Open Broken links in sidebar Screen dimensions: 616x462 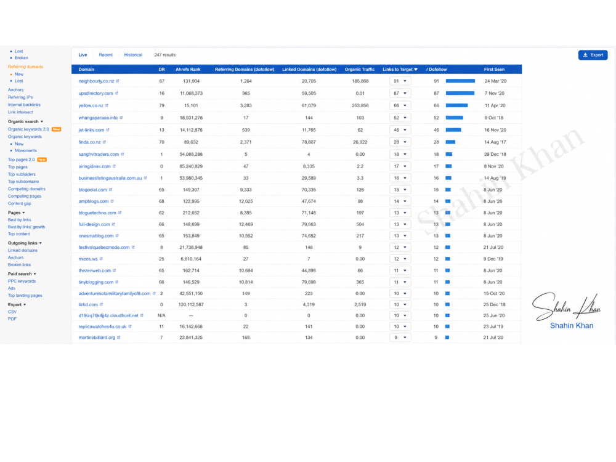(x=19, y=265)
